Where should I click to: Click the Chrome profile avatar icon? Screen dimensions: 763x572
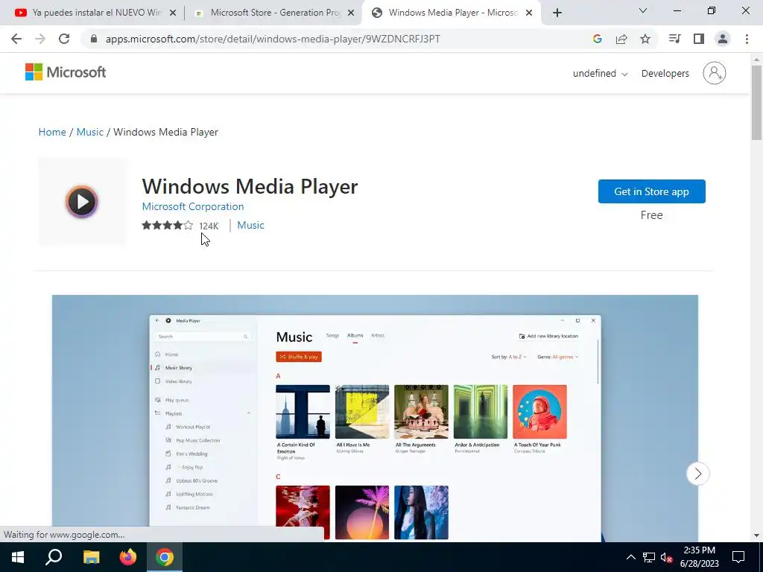[x=723, y=39]
